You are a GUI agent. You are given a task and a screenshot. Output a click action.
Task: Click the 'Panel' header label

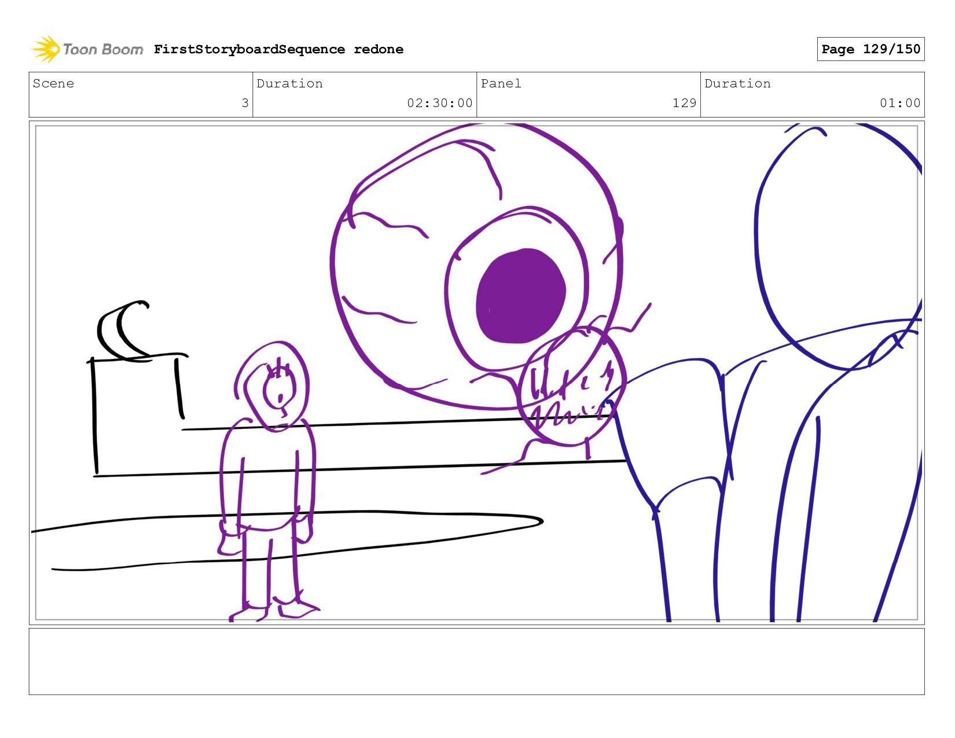[x=501, y=83]
